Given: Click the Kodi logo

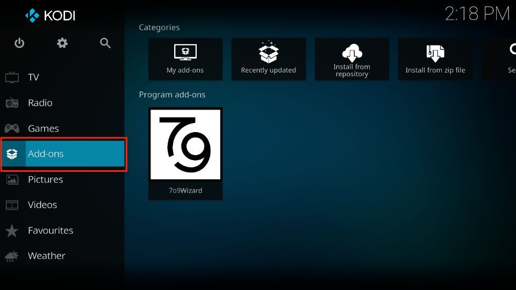Looking at the screenshot, I should 50,16.
